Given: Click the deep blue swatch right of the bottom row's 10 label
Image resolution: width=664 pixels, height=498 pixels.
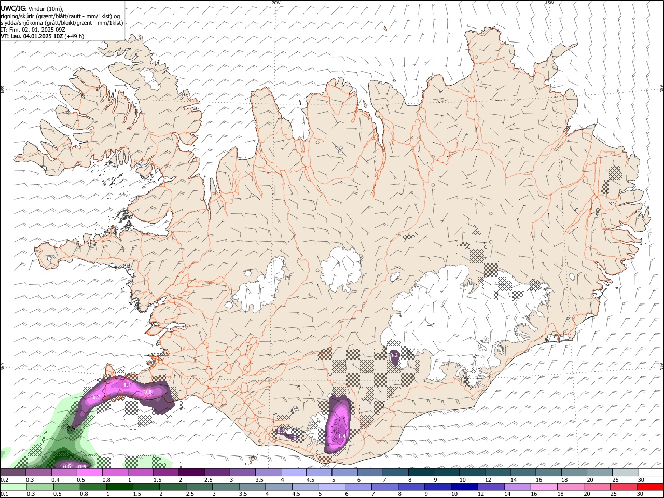Looking at the screenshot, I should tap(464, 487).
